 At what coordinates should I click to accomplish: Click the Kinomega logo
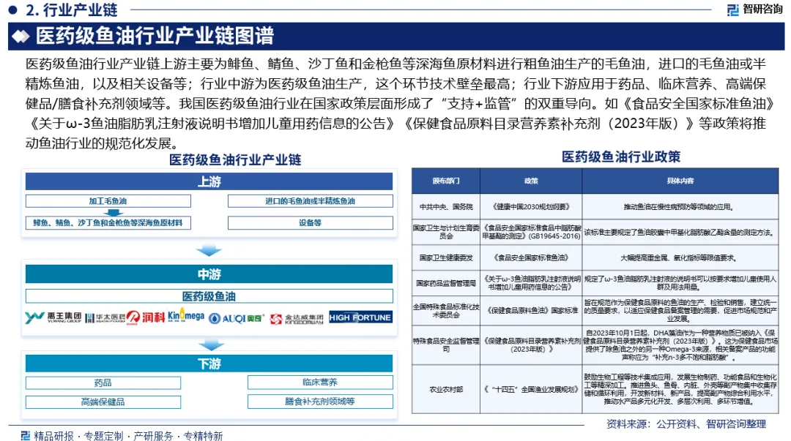pyautogui.click(x=186, y=315)
